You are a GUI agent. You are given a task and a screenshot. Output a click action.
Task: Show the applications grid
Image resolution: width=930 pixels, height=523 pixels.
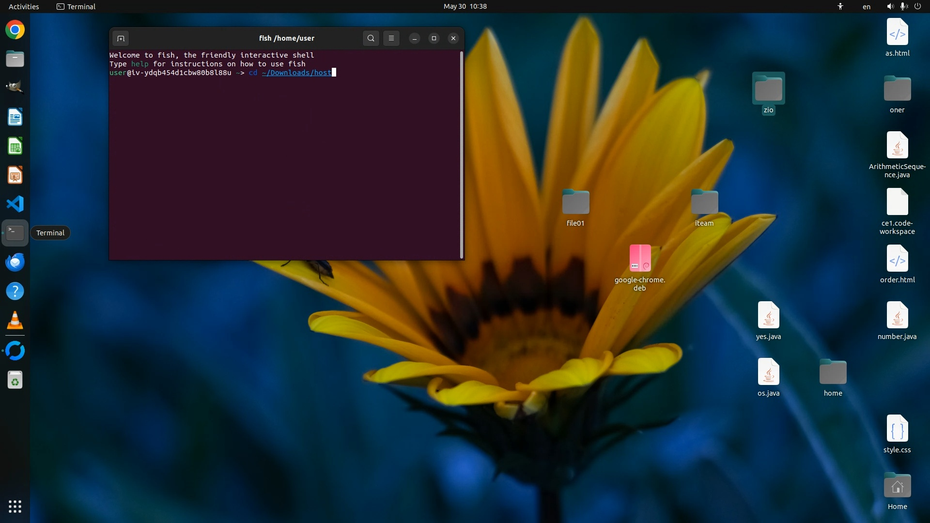click(x=15, y=507)
